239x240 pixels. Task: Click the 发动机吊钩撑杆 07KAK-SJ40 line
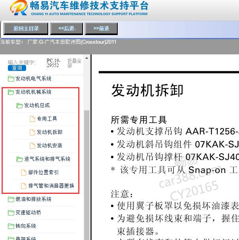click(x=175, y=157)
